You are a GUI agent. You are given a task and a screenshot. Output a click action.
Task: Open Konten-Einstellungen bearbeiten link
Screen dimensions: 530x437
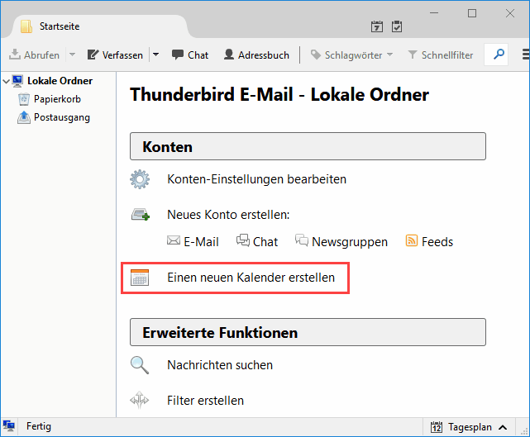coord(257,179)
